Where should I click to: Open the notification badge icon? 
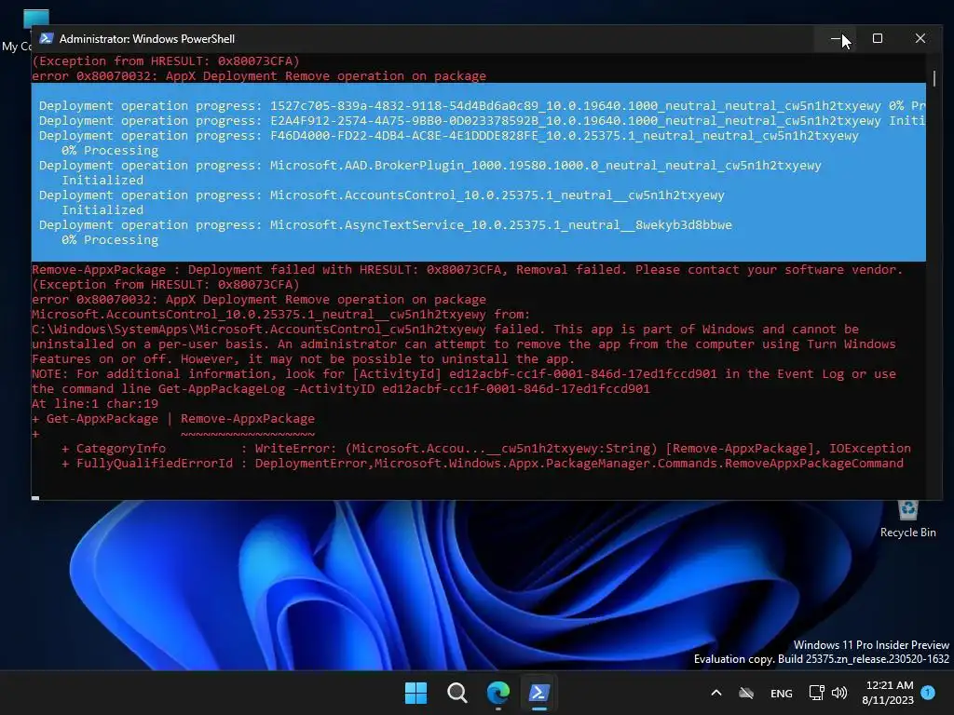pyautogui.click(x=928, y=692)
